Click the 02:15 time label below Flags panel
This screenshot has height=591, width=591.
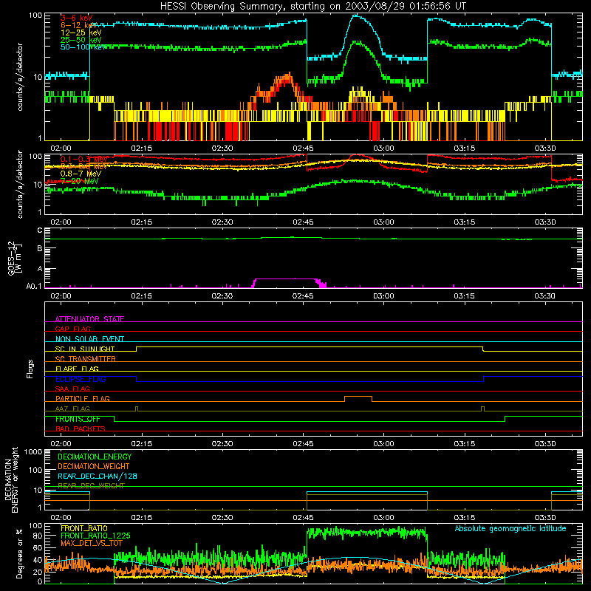[141, 444]
